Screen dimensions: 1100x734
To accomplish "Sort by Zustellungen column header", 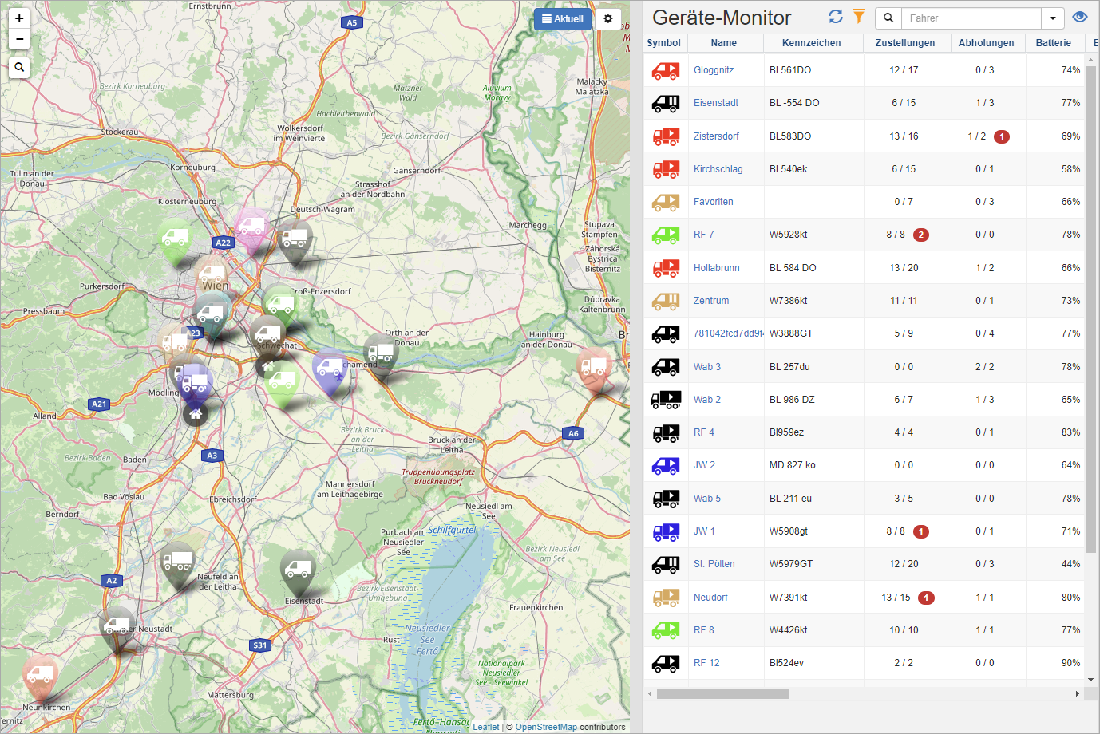I will click(x=904, y=43).
